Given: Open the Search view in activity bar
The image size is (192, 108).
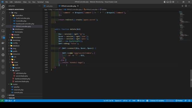Looking at the screenshot, I should pos(3,13).
